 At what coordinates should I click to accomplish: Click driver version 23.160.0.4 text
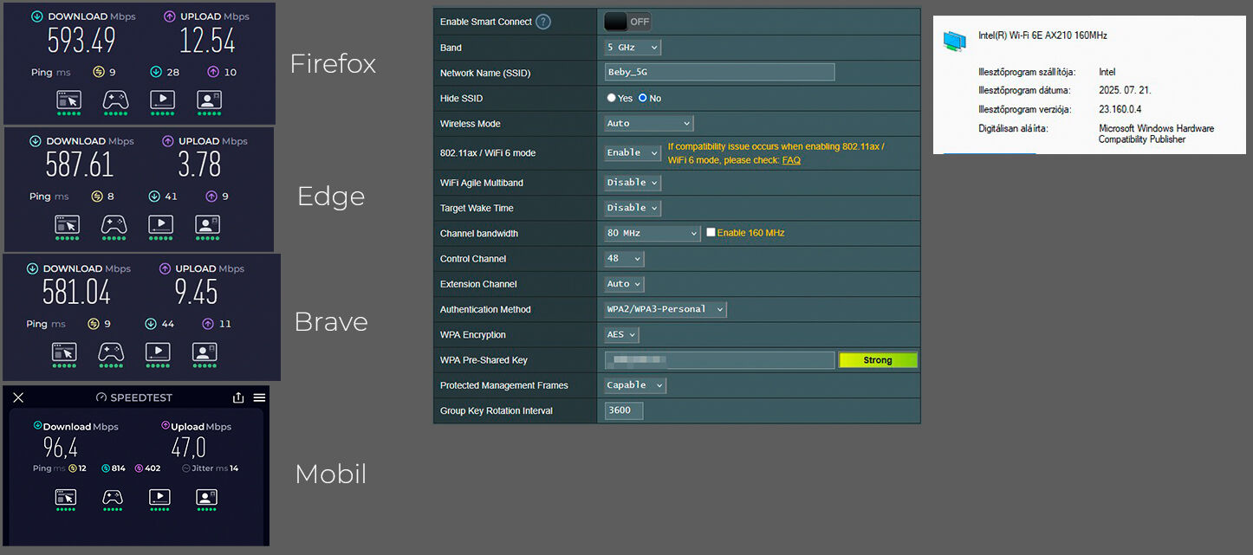pos(1122,110)
